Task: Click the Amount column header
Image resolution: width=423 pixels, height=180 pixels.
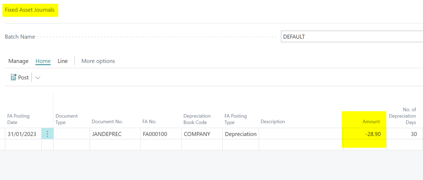Action: 371,122
